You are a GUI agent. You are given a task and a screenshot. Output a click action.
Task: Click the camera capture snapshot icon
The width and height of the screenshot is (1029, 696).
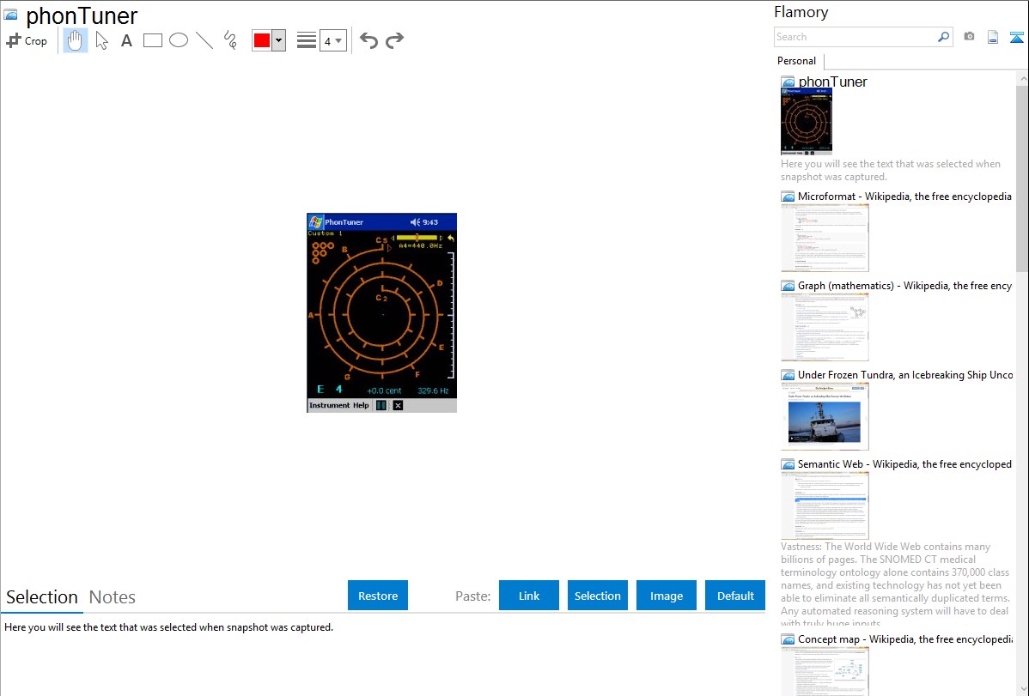[969, 37]
